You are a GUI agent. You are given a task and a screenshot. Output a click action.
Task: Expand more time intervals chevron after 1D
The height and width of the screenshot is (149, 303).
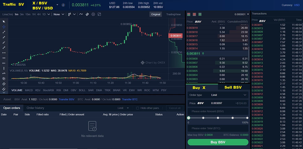[x=49, y=14]
